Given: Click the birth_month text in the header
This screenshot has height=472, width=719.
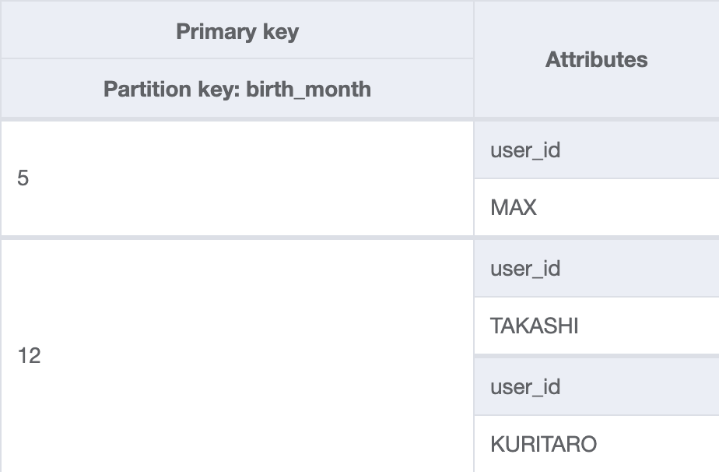Looking at the screenshot, I should (x=309, y=89).
